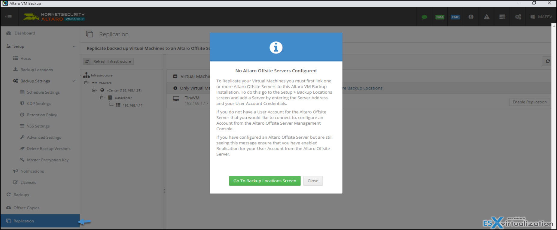Image resolution: width=557 pixels, height=230 pixels.
Task: Open Dashboard in the sidebar
Action: [25, 33]
